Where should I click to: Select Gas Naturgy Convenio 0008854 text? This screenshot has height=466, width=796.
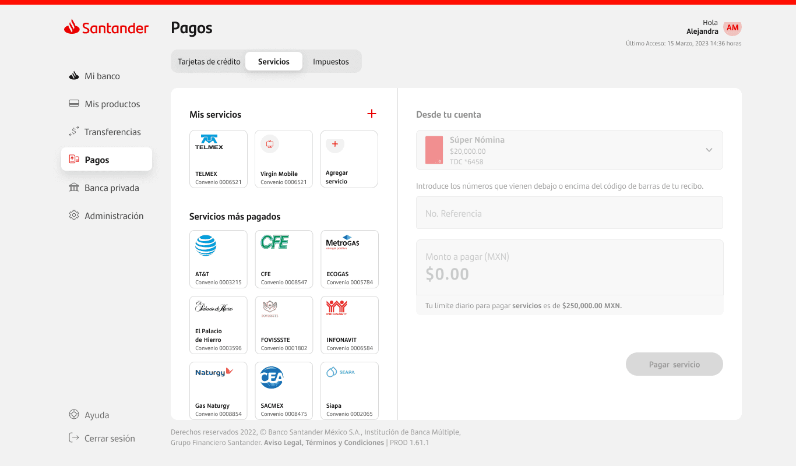219,414
